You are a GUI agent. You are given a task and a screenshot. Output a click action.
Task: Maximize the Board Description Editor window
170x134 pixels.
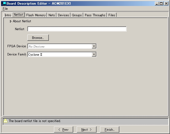pyautogui.click(x=162, y=4)
